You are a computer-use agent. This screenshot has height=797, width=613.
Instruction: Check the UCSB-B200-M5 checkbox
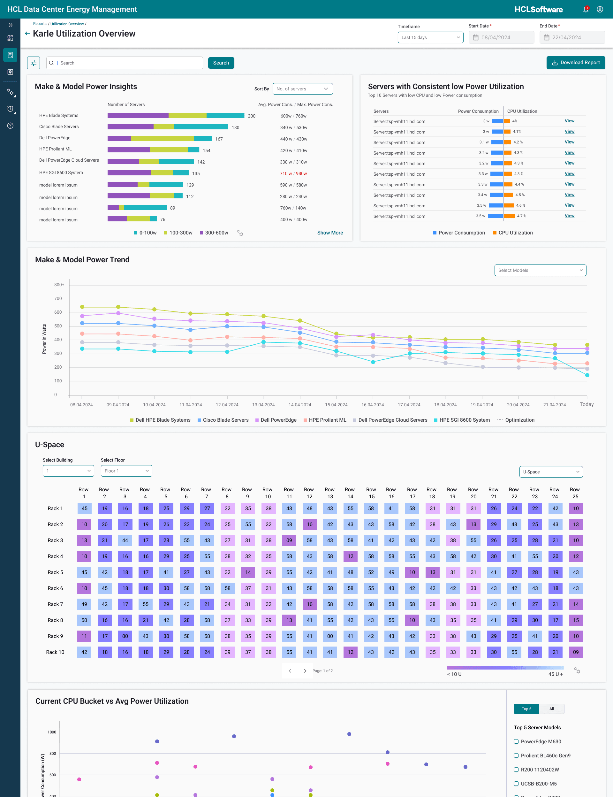516,784
